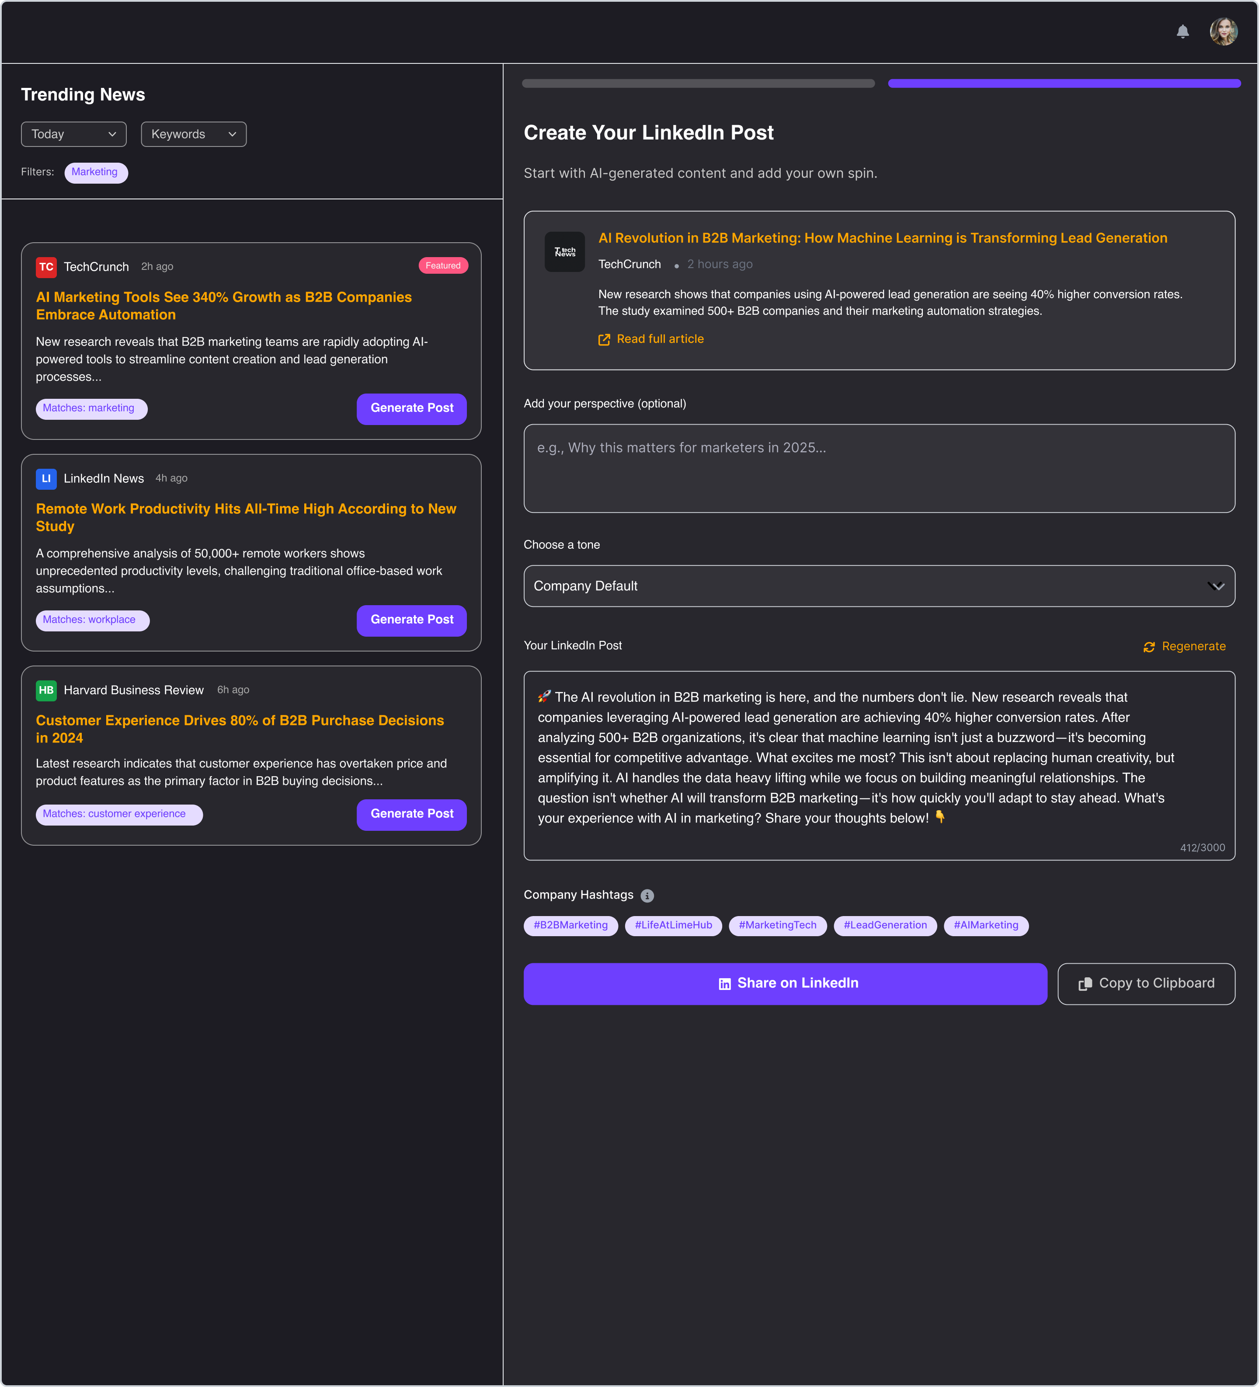Viewport: 1259px width, 1387px height.
Task: Select the #LeadGeneration hashtag
Action: click(x=885, y=926)
